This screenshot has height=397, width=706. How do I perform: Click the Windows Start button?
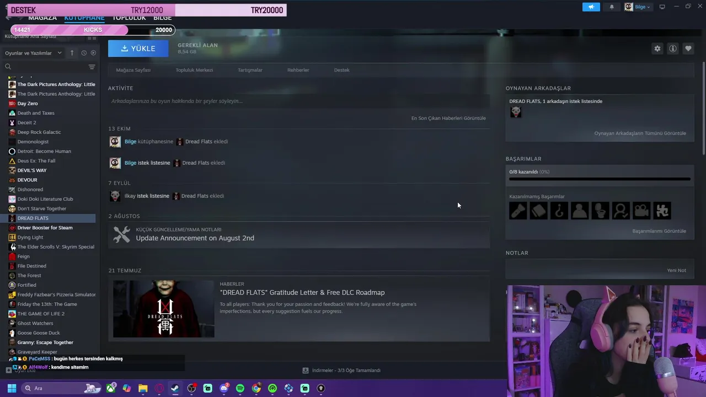pyautogui.click(x=12, y=388)
